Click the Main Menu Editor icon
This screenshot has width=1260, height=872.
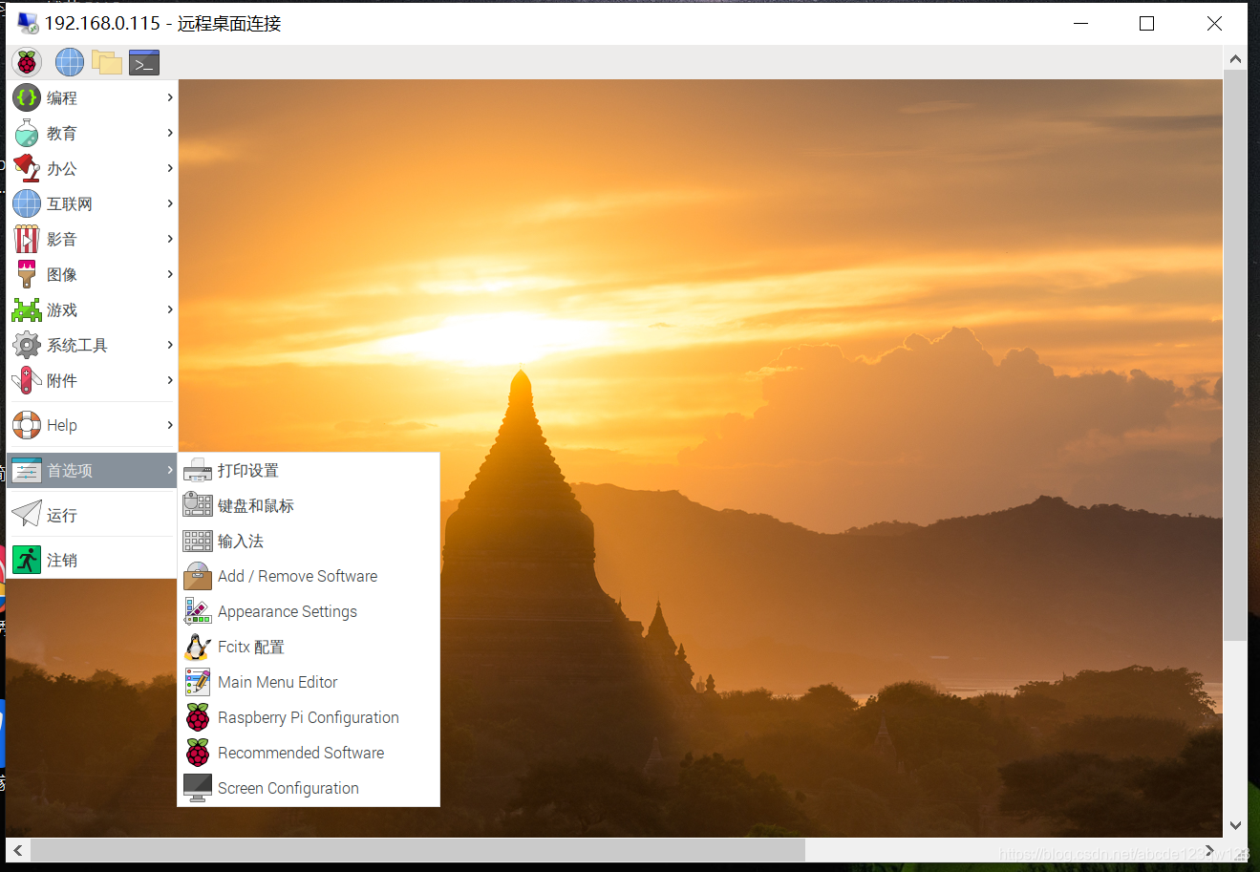[198, 682]
